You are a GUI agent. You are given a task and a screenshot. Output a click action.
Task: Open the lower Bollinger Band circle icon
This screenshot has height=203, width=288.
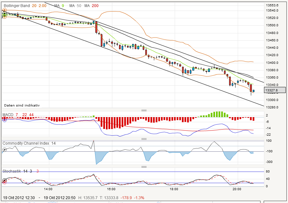[4, 17]
